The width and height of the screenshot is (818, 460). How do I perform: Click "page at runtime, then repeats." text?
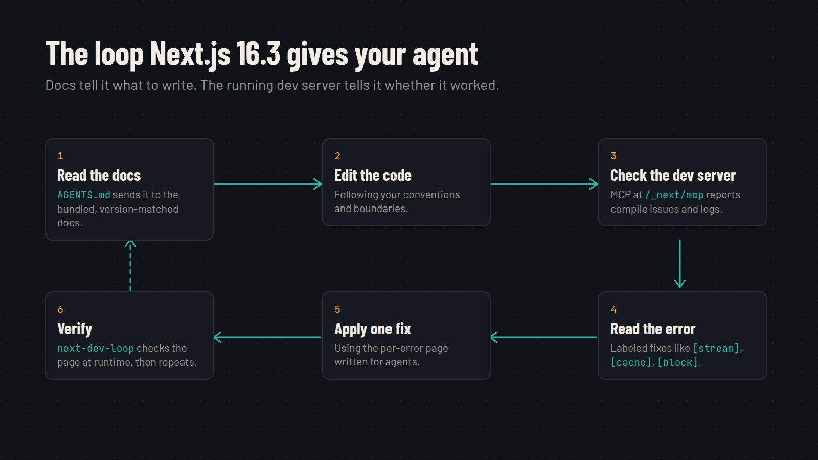point(127,362)
